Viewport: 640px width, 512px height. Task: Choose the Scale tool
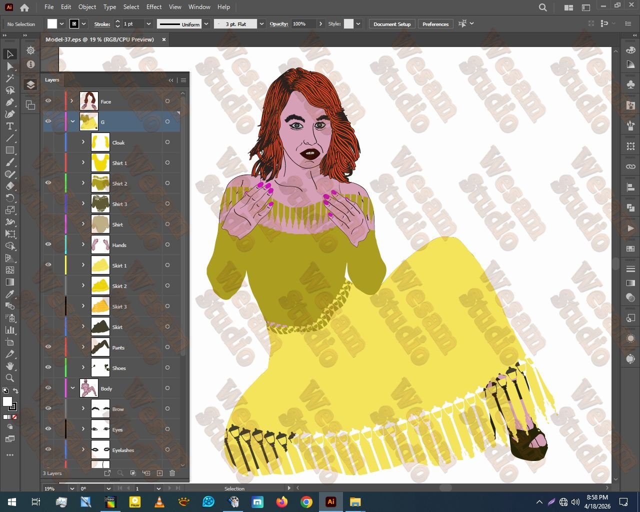pyautogui.click(x=10, y=210)
